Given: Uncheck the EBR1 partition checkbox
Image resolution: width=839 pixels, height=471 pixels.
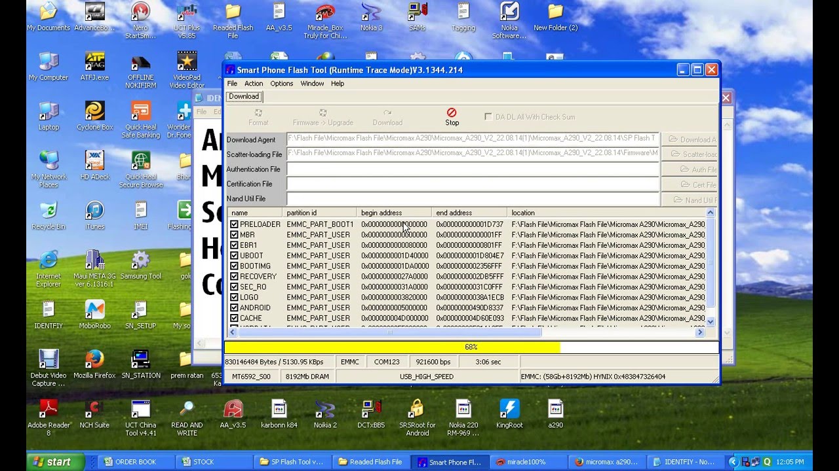Looking at the screenshot, I should pos(234,245).
